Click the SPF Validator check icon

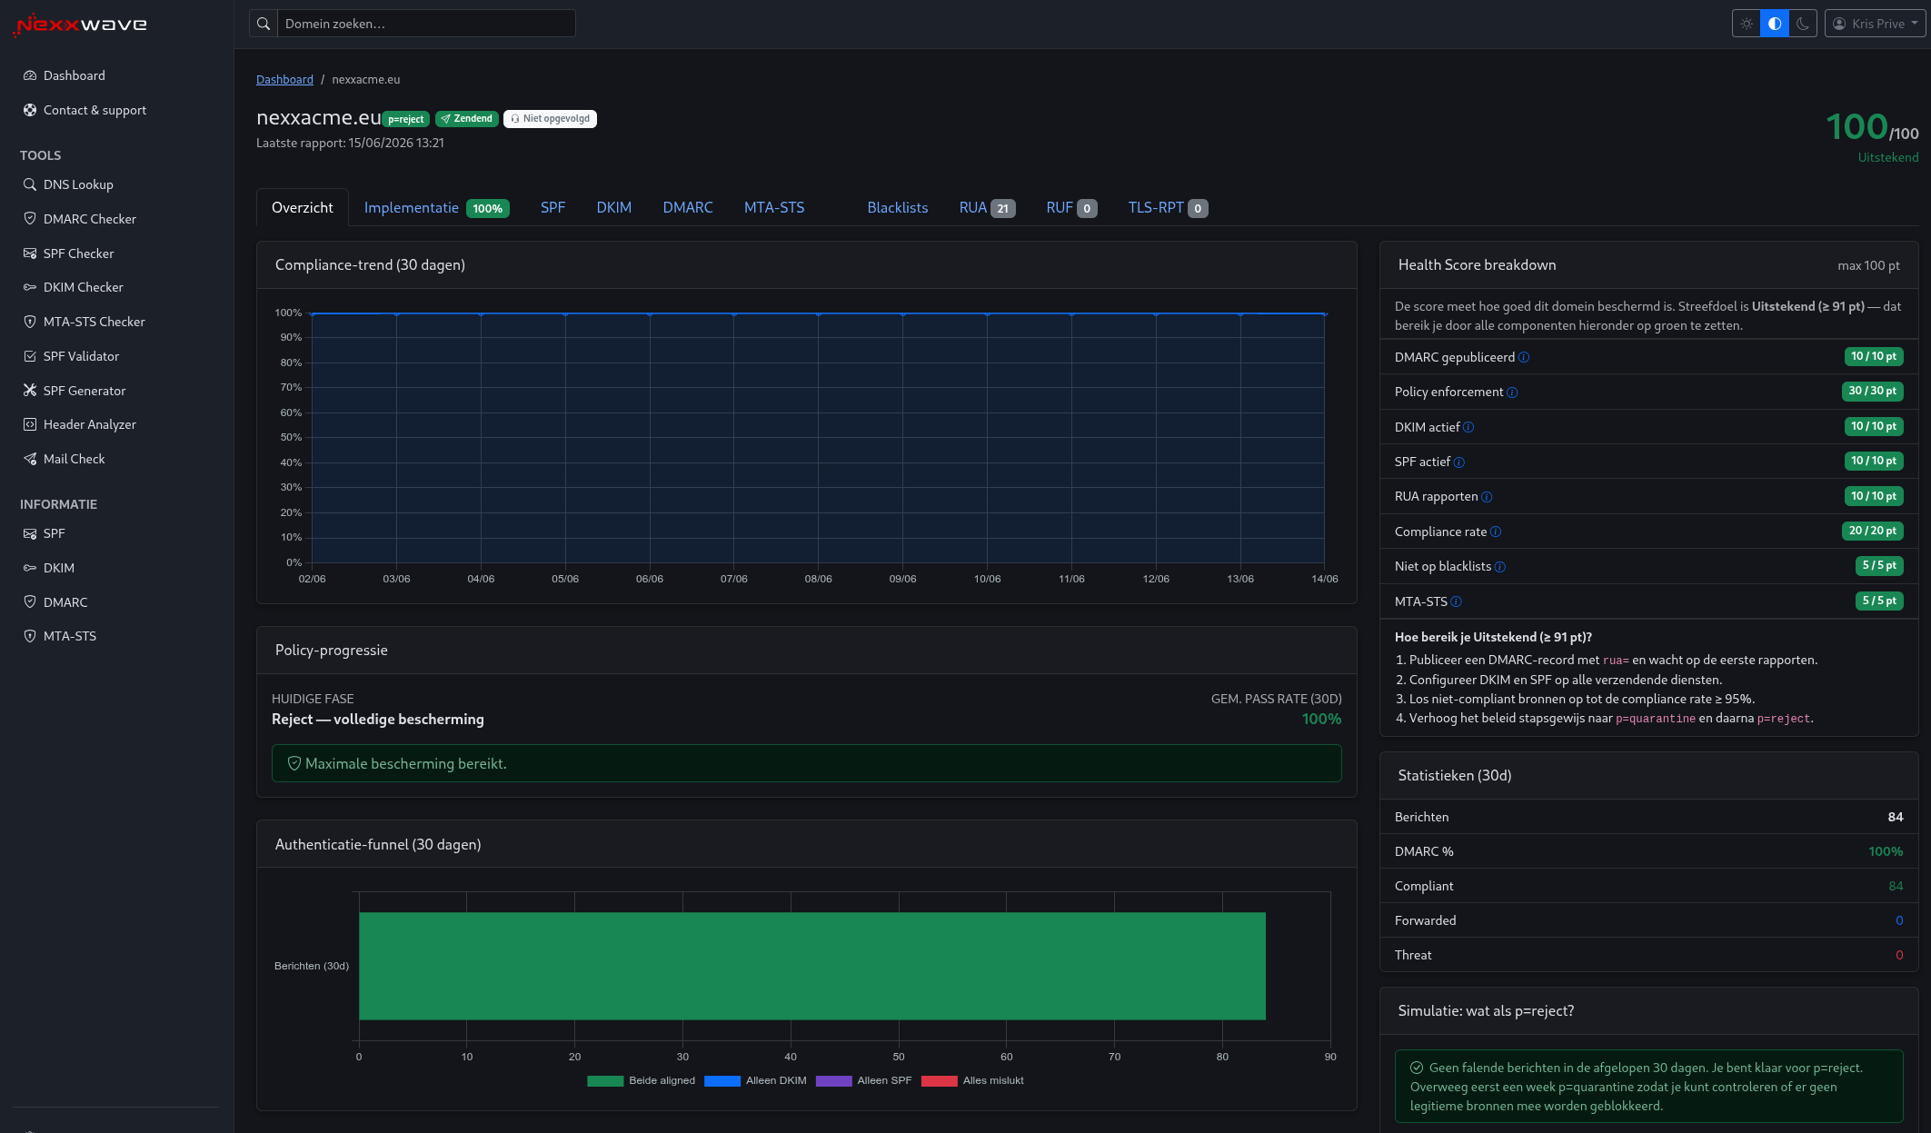point(30,356)
